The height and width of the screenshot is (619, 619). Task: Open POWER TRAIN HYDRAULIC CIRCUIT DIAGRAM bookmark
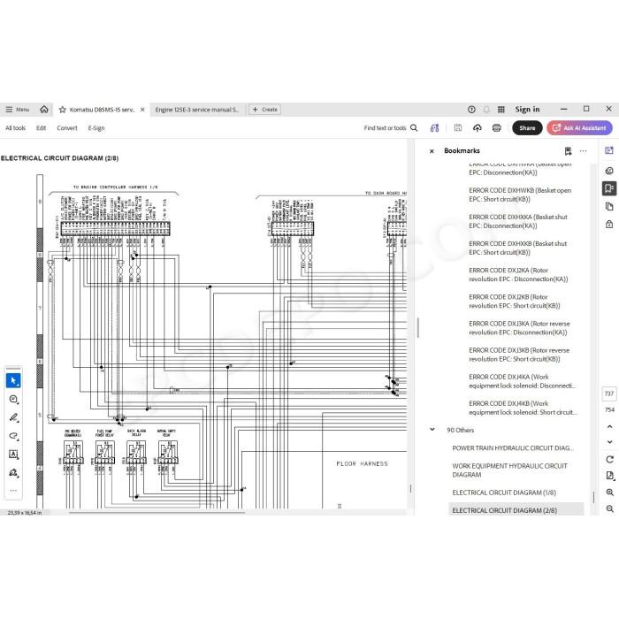coord(513,448)
